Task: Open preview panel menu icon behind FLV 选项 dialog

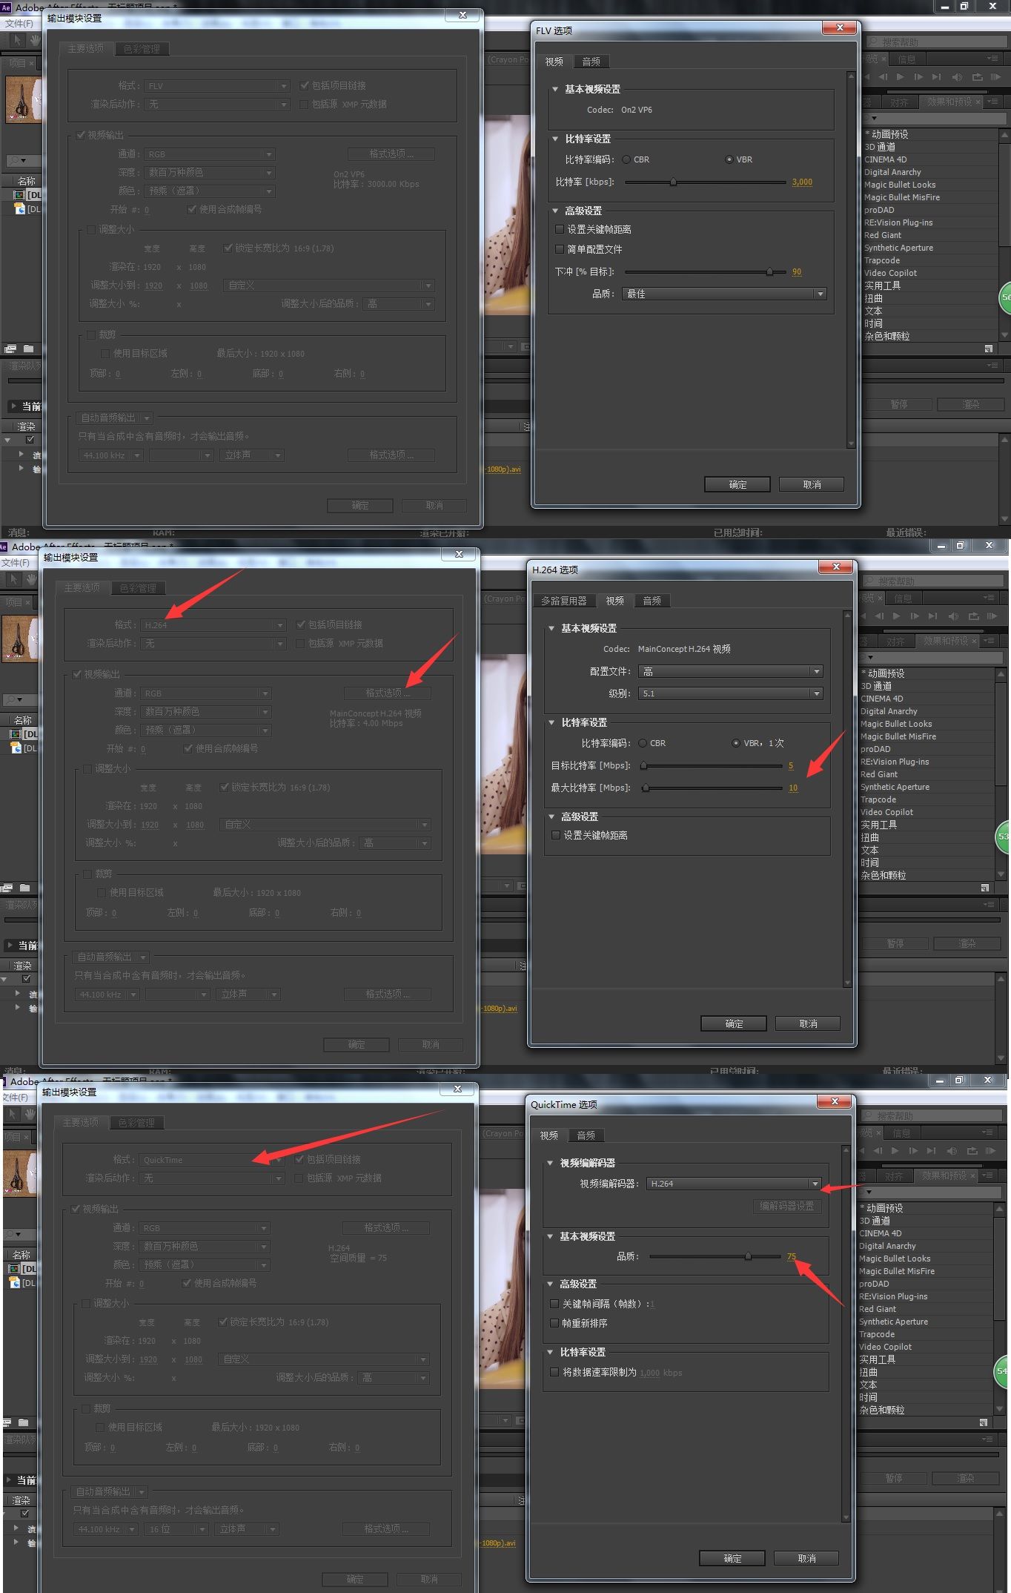Action: tap(992, 59)
